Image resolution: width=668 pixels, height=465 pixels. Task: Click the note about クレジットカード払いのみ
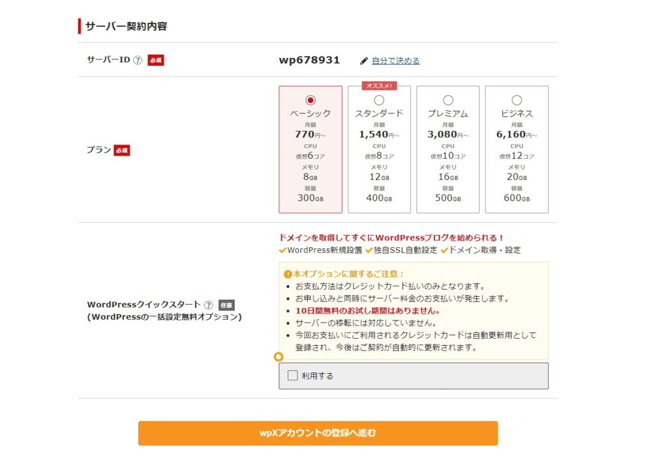(x=390, y=287)
